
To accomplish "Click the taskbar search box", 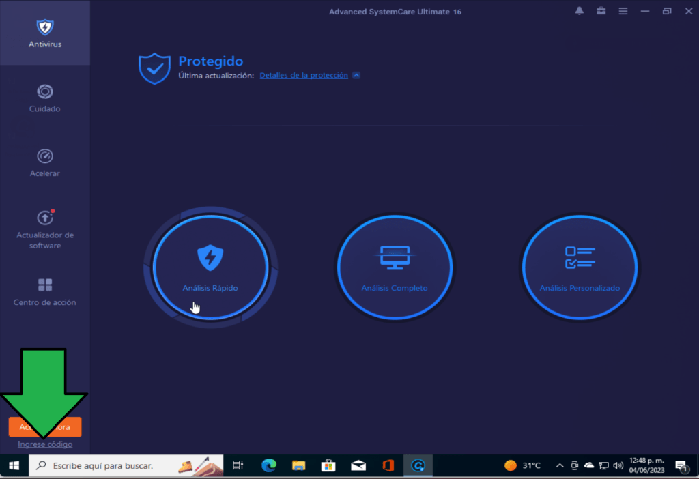I will 126,465.
